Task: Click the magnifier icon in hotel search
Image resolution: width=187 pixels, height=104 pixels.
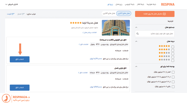Action: [x=137, y=34]
